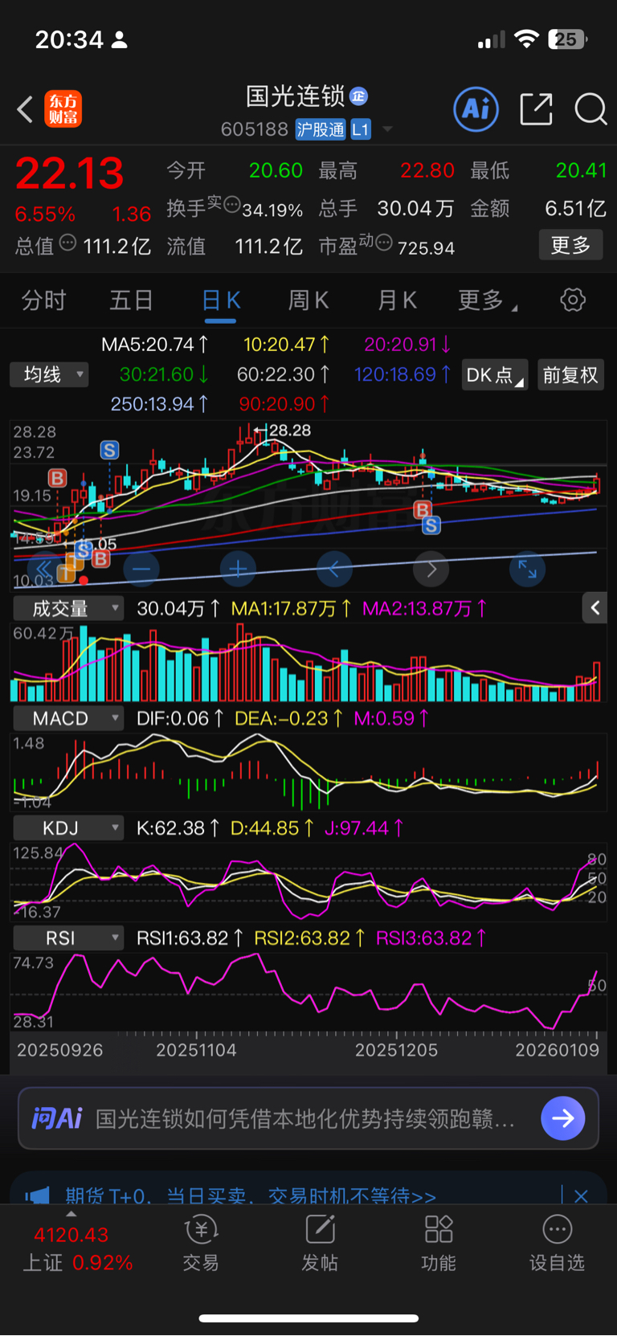Open the DK点 dropdown
The image size is (617, 1336).
[x=495, y=375]
